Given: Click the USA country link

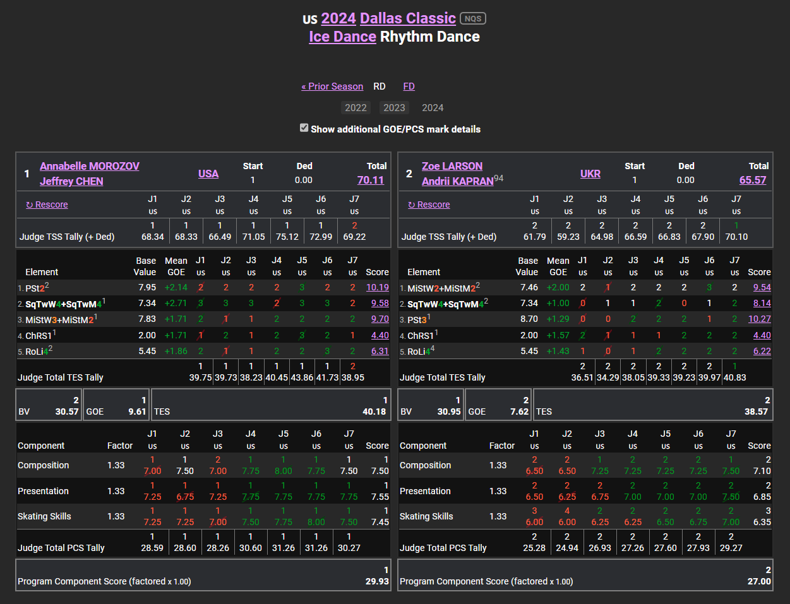Looking at the screenshot, I should (208, 174).
